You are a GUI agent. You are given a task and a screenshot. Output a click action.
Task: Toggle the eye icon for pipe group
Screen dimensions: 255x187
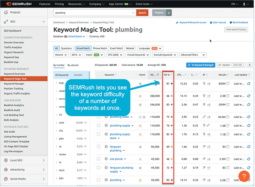(x=85, y=139)
